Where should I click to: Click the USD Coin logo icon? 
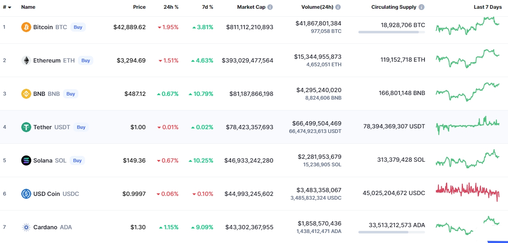(26, 194)
